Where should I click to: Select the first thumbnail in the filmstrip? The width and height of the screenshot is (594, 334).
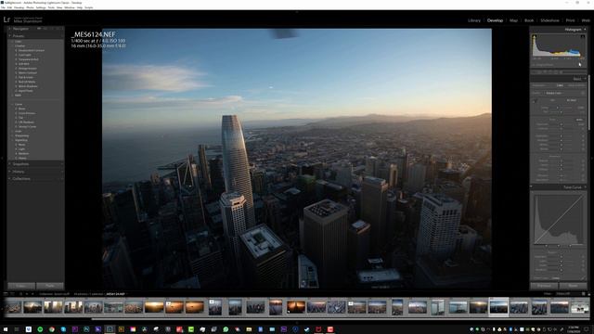(x=12, y=307)
